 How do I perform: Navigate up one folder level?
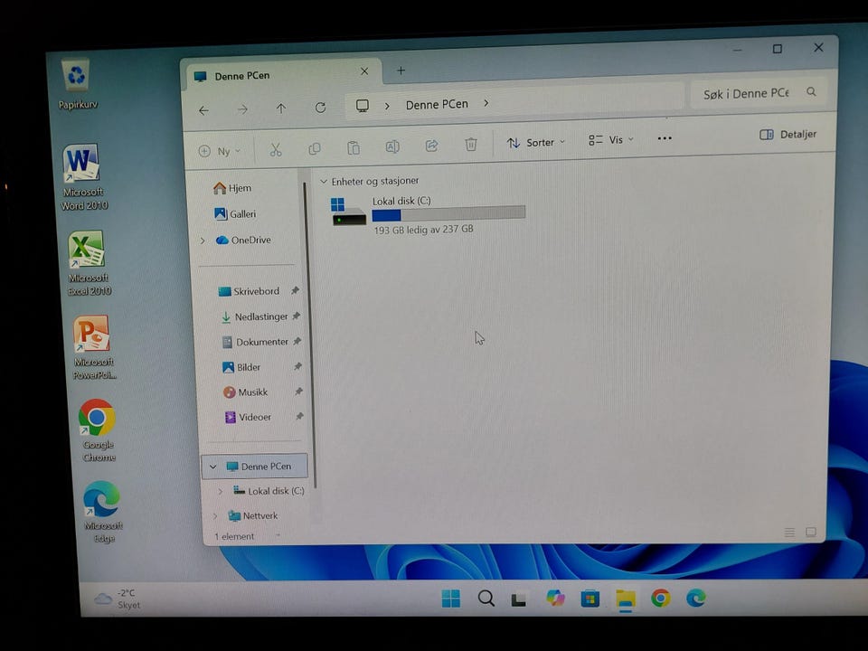coord(281,108)
